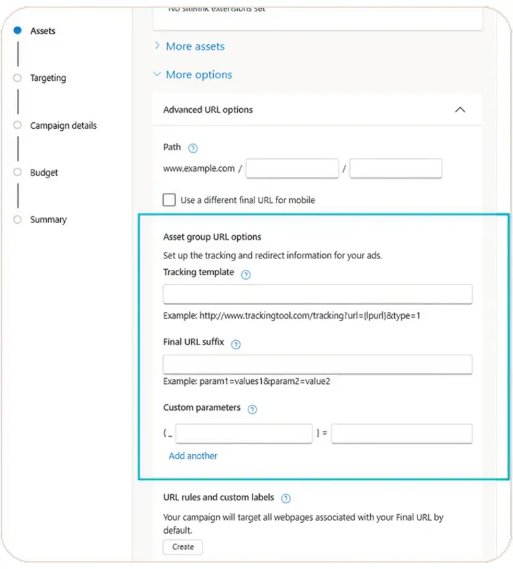Open the Tracking template help icon
This screenshot has width=513, height=569.
[246, 274]
